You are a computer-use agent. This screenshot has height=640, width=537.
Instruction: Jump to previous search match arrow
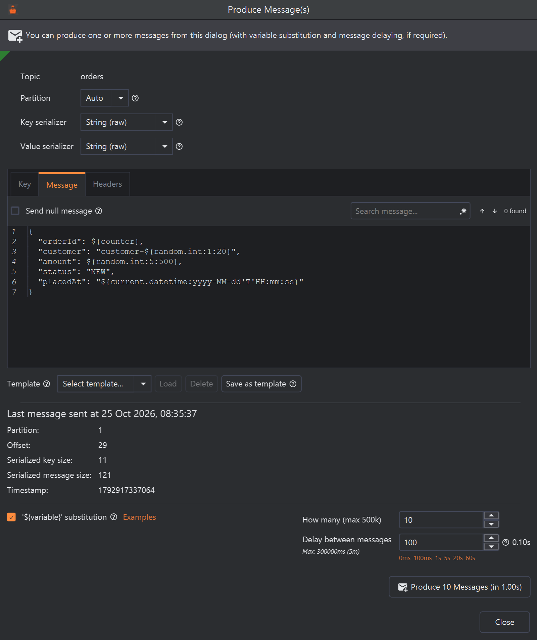pos(482,211)
